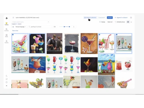Click the hamburger menu beside dataset title

(x=13, y=18)
